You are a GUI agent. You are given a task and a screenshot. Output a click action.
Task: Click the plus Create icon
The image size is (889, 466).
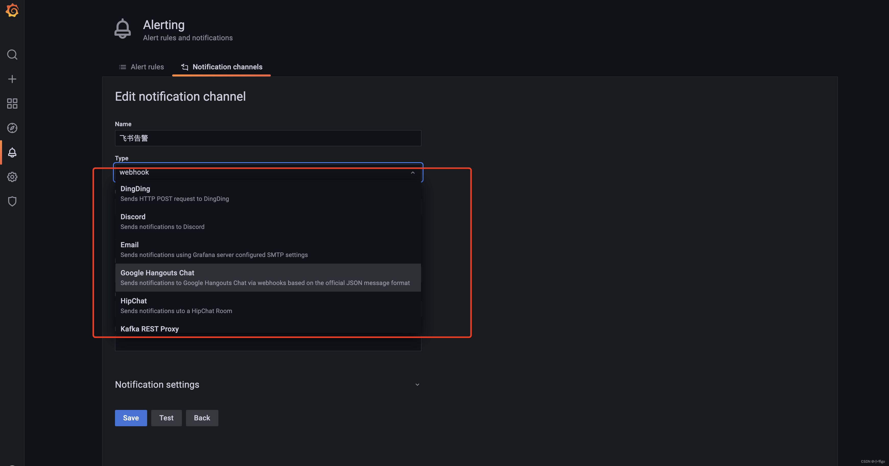[x=12, y=79]
